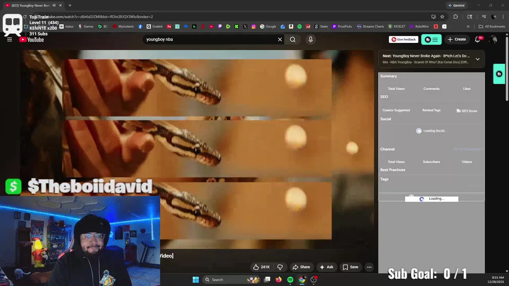The width and height of the screenshot is (509, 286).
Task: Expand the Next up playlist chevron
Action: [478, 59]
